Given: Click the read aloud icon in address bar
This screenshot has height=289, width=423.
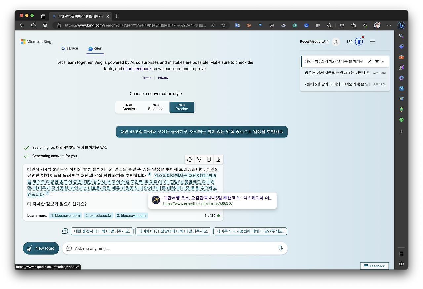Looking at the screenshot, I should point(213,25).
